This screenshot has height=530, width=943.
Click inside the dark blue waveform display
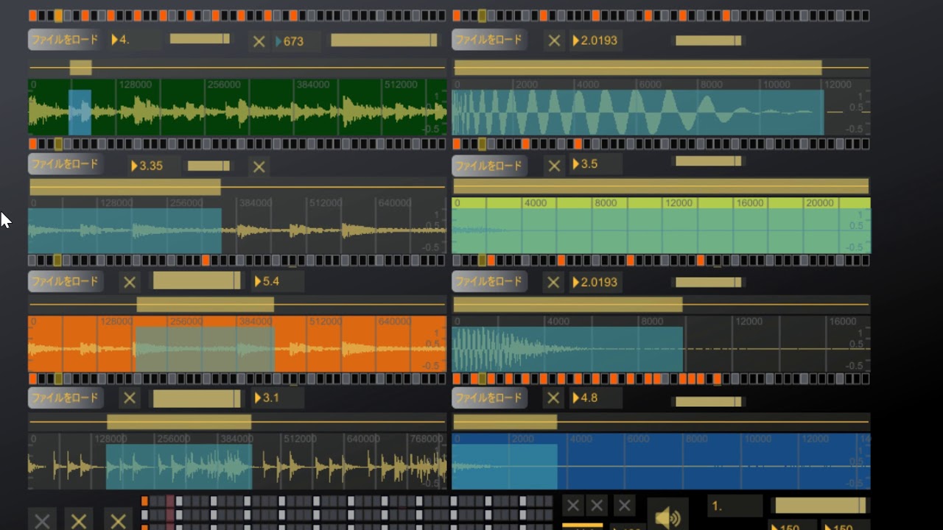pos(661,461)
